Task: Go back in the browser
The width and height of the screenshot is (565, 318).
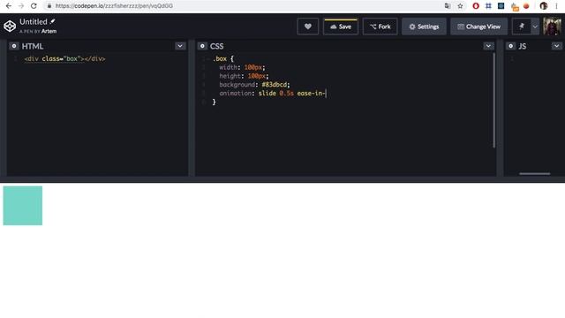Action: (9, 6)
